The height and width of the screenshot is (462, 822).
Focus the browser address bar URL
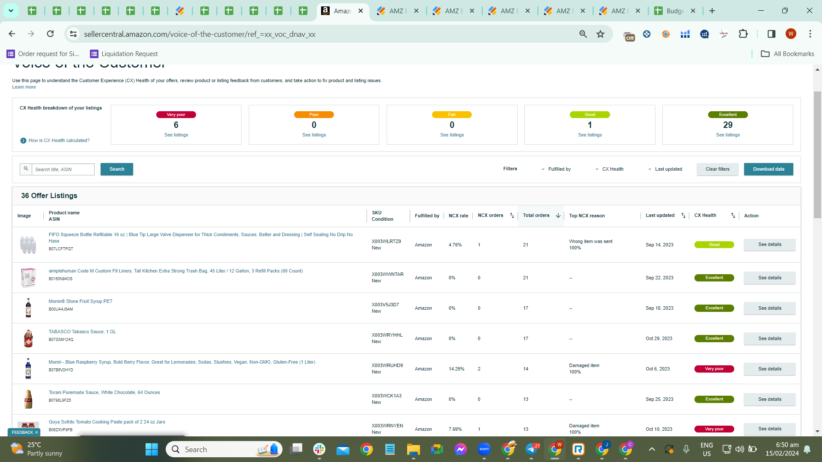200,34
